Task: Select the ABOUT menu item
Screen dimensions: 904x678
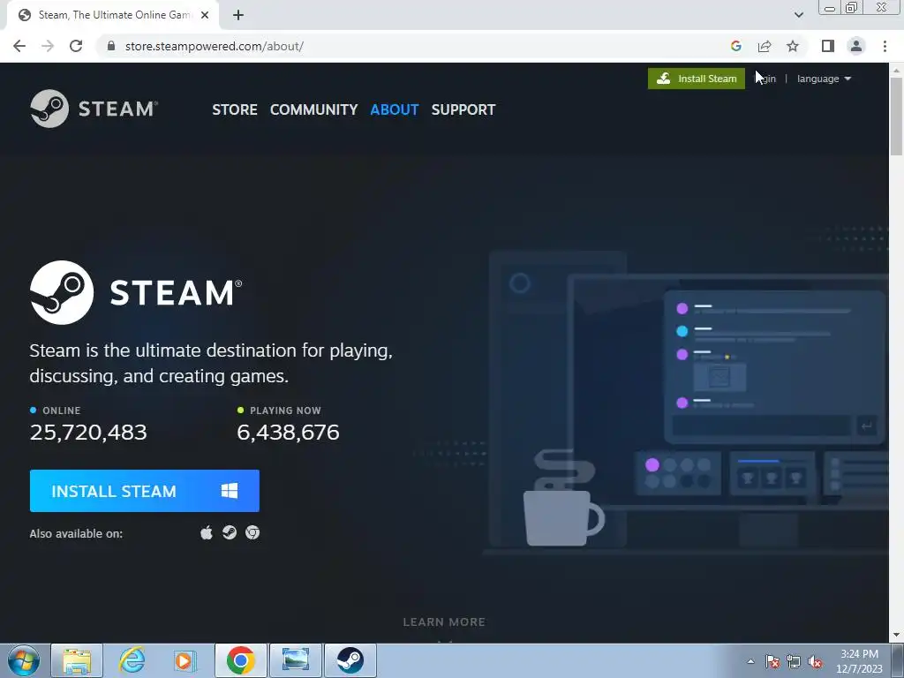Action: [x=395, y=109]
